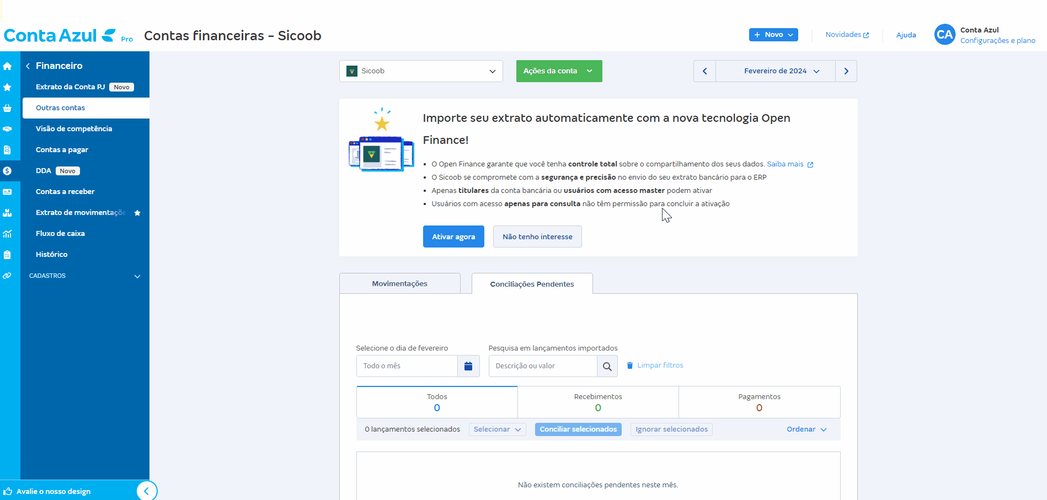Open the calendar date picker icon
Screen dimensions: 1047x500
click(x=468, y=366)
